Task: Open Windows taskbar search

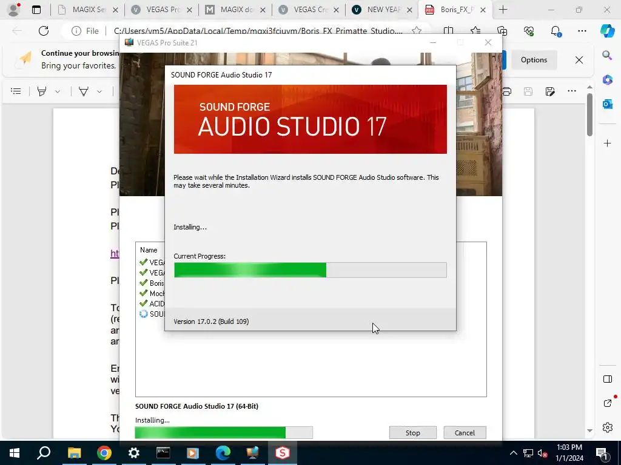Action: click(44, 453)
